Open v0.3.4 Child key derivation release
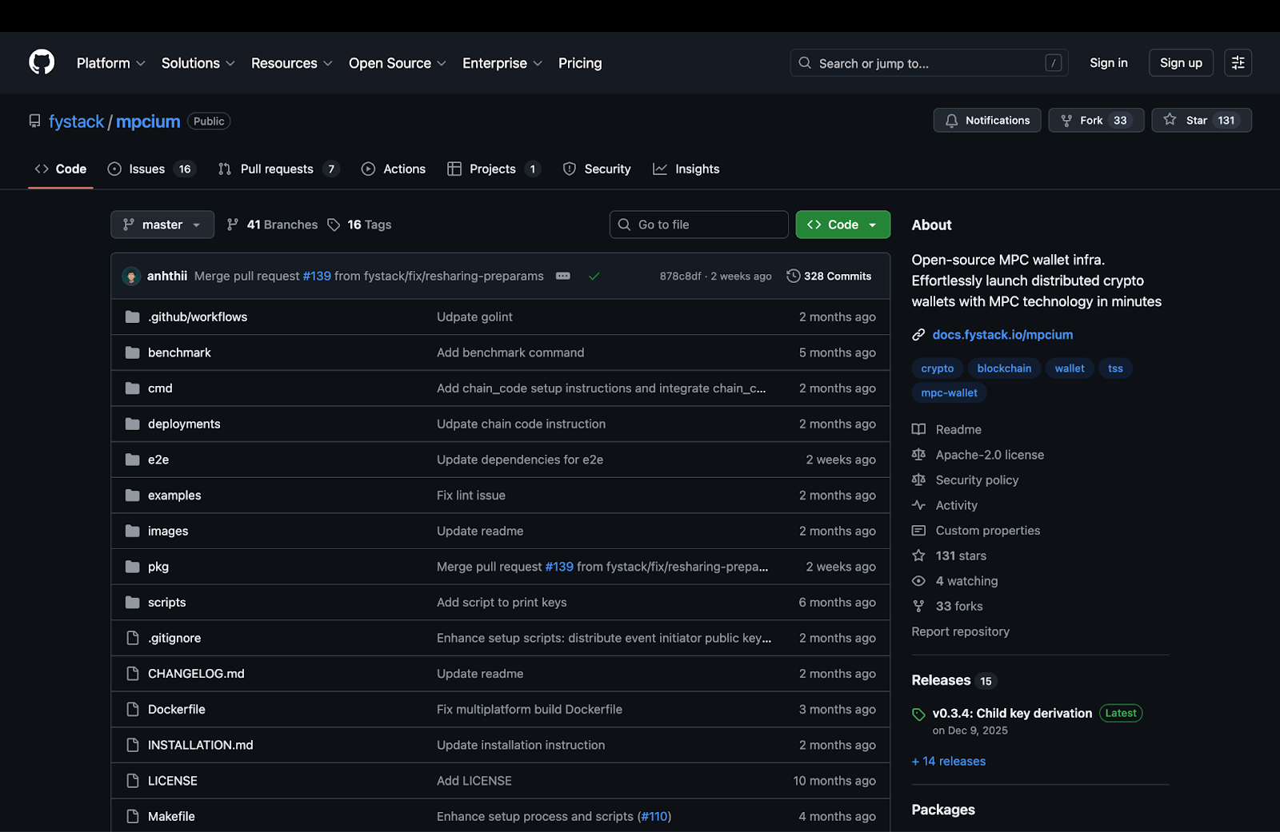The image size is (1280, 832). click(x=1012, y=713)
